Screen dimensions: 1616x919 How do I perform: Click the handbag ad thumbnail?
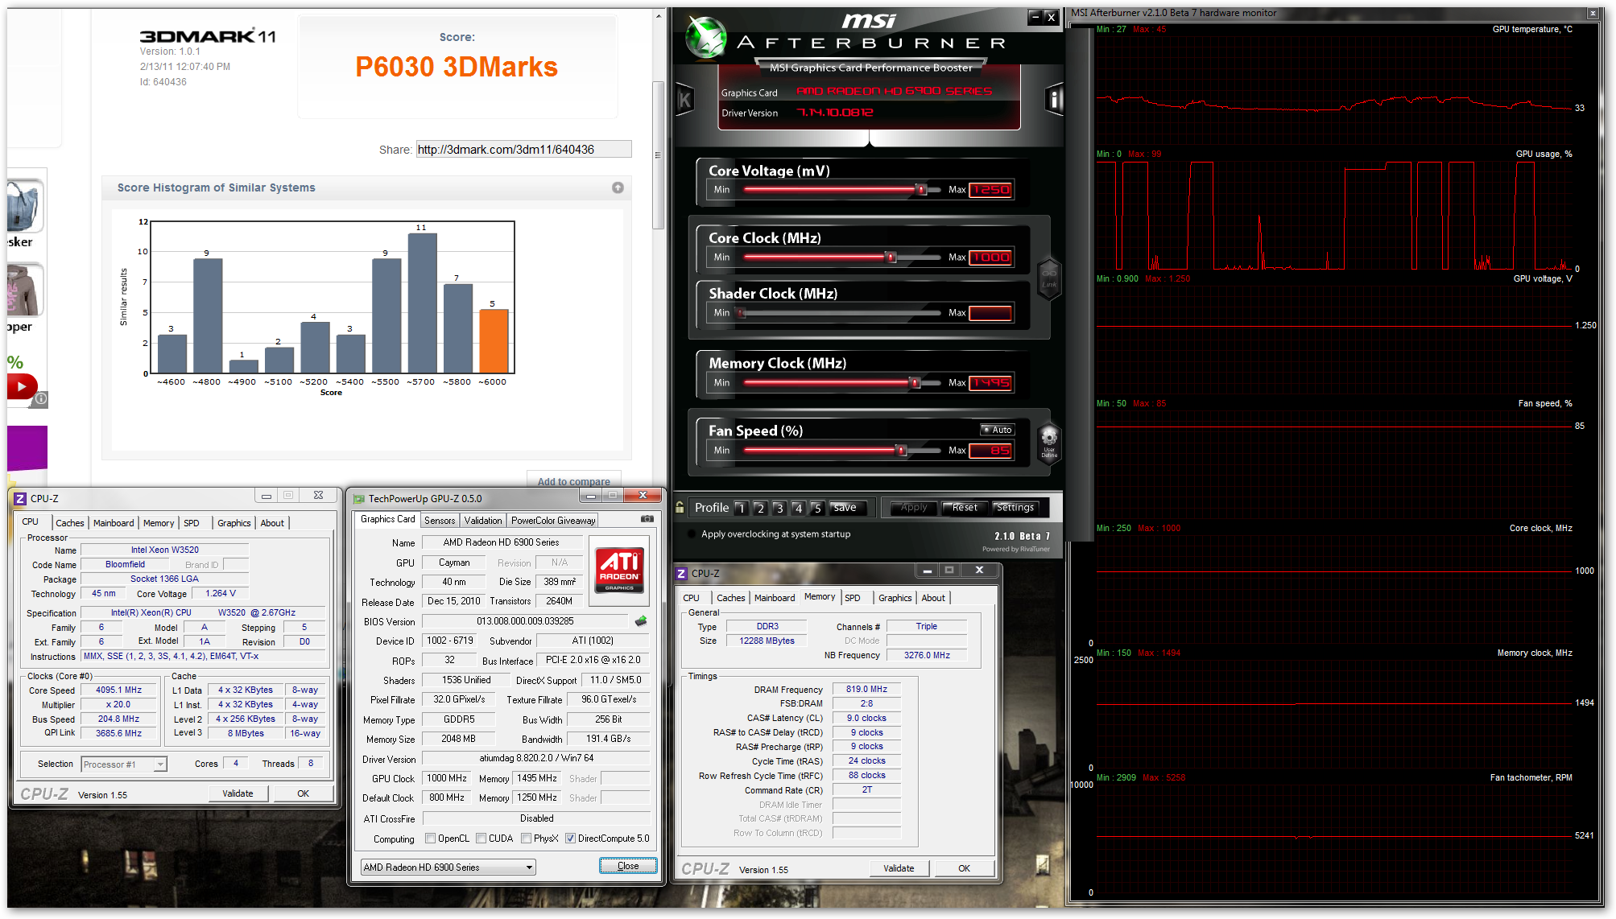point(26,206)
